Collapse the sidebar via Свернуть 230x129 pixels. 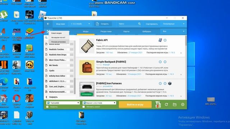tap(52, 97)
